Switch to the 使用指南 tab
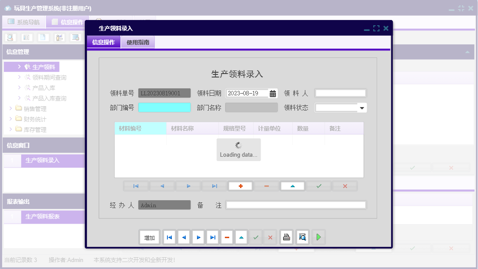 pos(137,42)
